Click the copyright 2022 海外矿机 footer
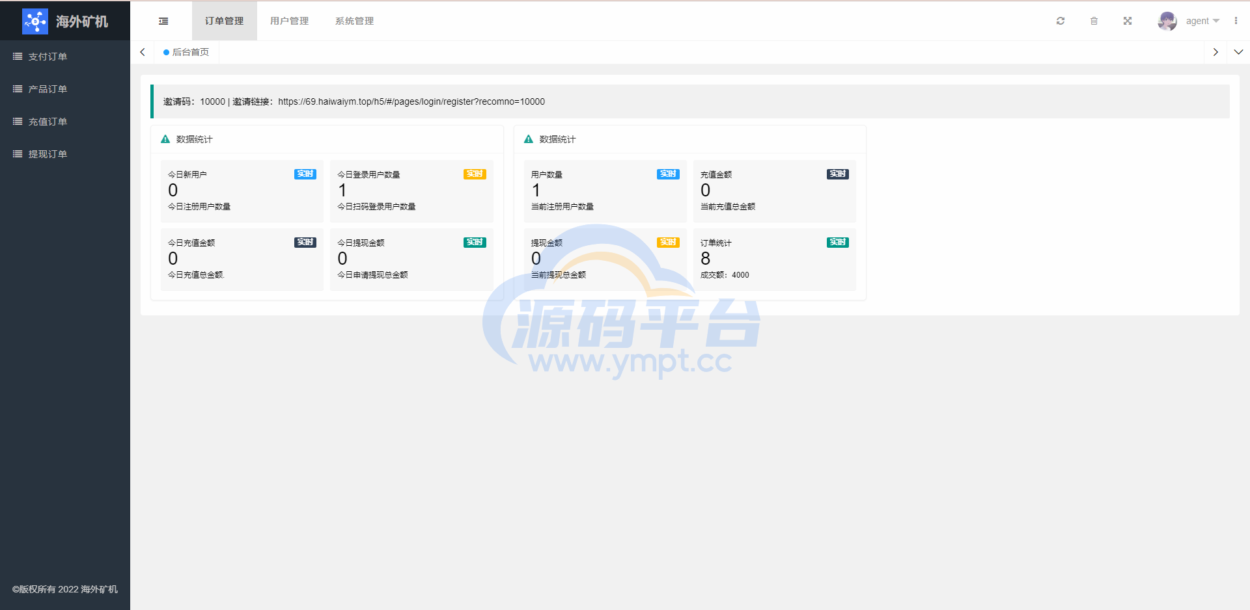1250x610 pixels. pos(65,589)
